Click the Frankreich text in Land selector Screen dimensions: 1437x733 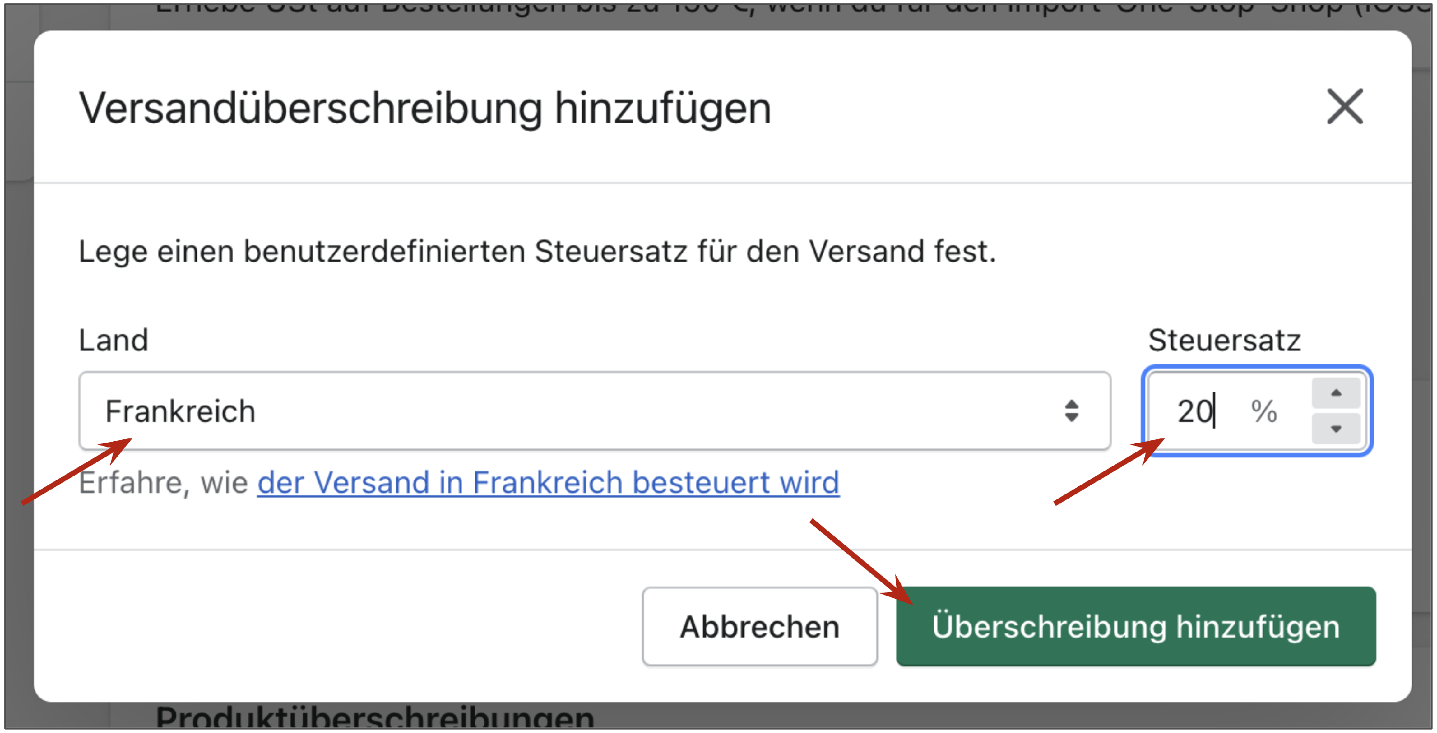click(180, 411)
